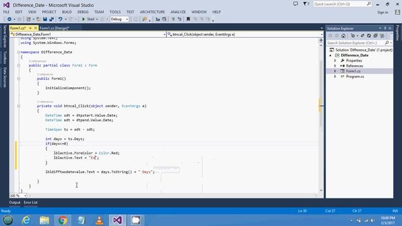Click the Uncomment Selection toolbar icon

point(180,19)
